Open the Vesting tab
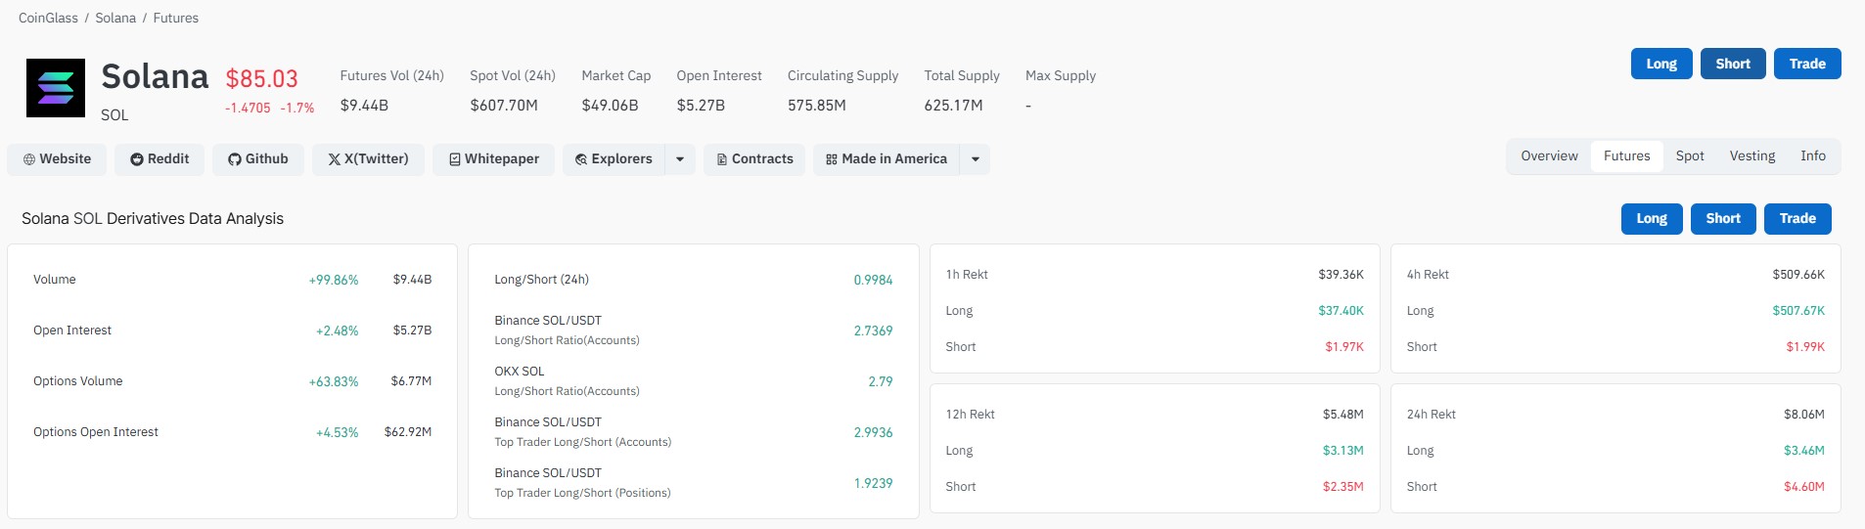Image resolution: width=1865 pixels, height=529 pixels. pyautogui.click(x=1751, y=156)
